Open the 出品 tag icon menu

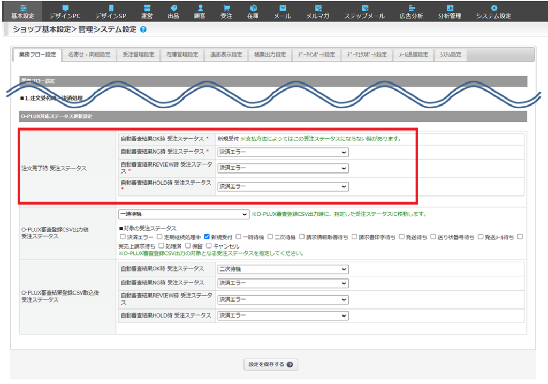point(173,8)
